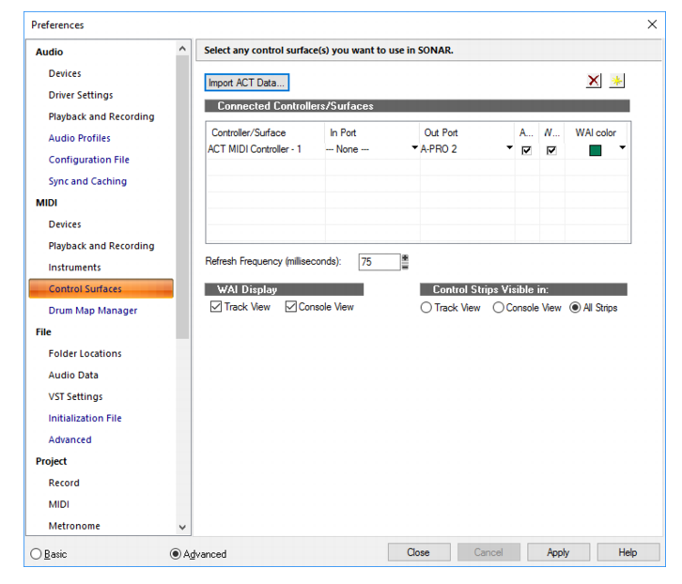
Task: Expand the WAI color dropdown arrow
Action: pos(623,147)
